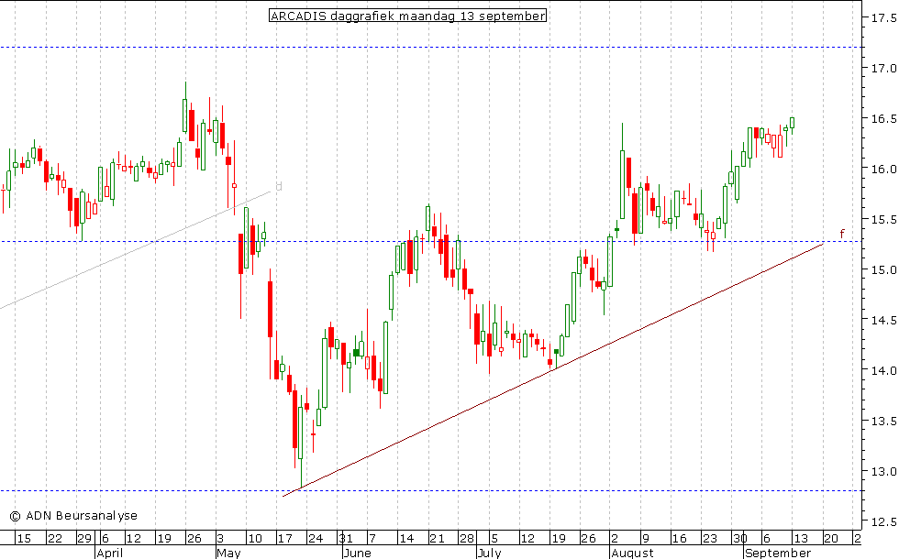
Task: Click the 'd' label on gray trendline
Action: tap(279, 187)
